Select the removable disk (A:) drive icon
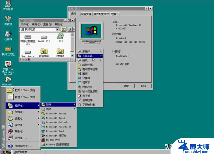The width and height of the screenshot is (214, 154). click(x=28, y=40)
